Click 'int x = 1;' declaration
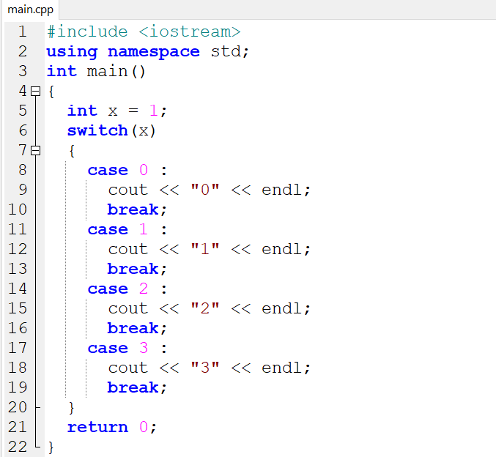The width and height of the screenshot is (496, 457). click(116, 111)
